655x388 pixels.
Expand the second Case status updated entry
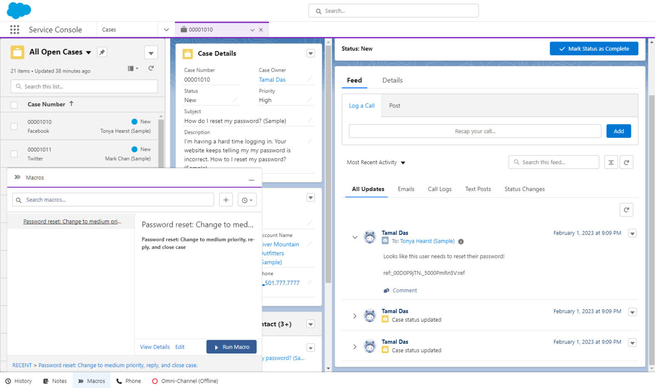pos(355,347)
